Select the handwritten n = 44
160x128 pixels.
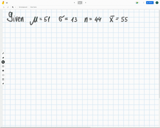click(93, 19)
